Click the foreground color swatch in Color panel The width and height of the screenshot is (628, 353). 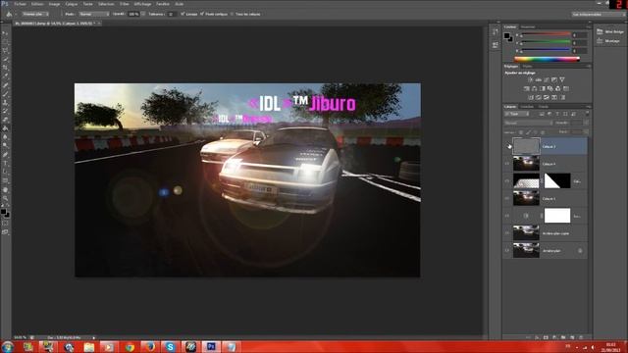tap(507, 36)
